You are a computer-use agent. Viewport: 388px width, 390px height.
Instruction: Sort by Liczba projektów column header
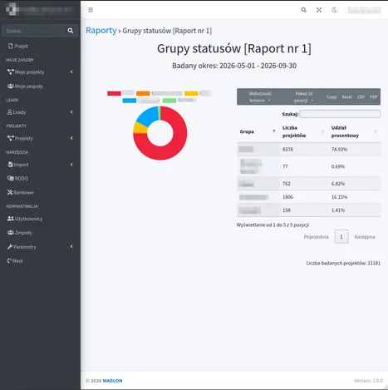click(x=303, y=131)
